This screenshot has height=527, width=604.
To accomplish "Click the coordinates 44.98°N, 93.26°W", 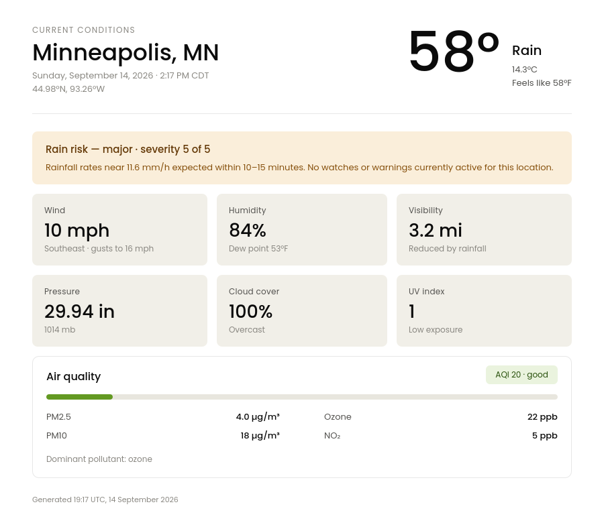I will pos(68,89).
